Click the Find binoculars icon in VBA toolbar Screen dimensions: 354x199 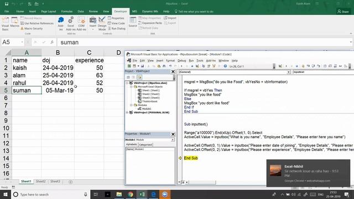point(164,66)
